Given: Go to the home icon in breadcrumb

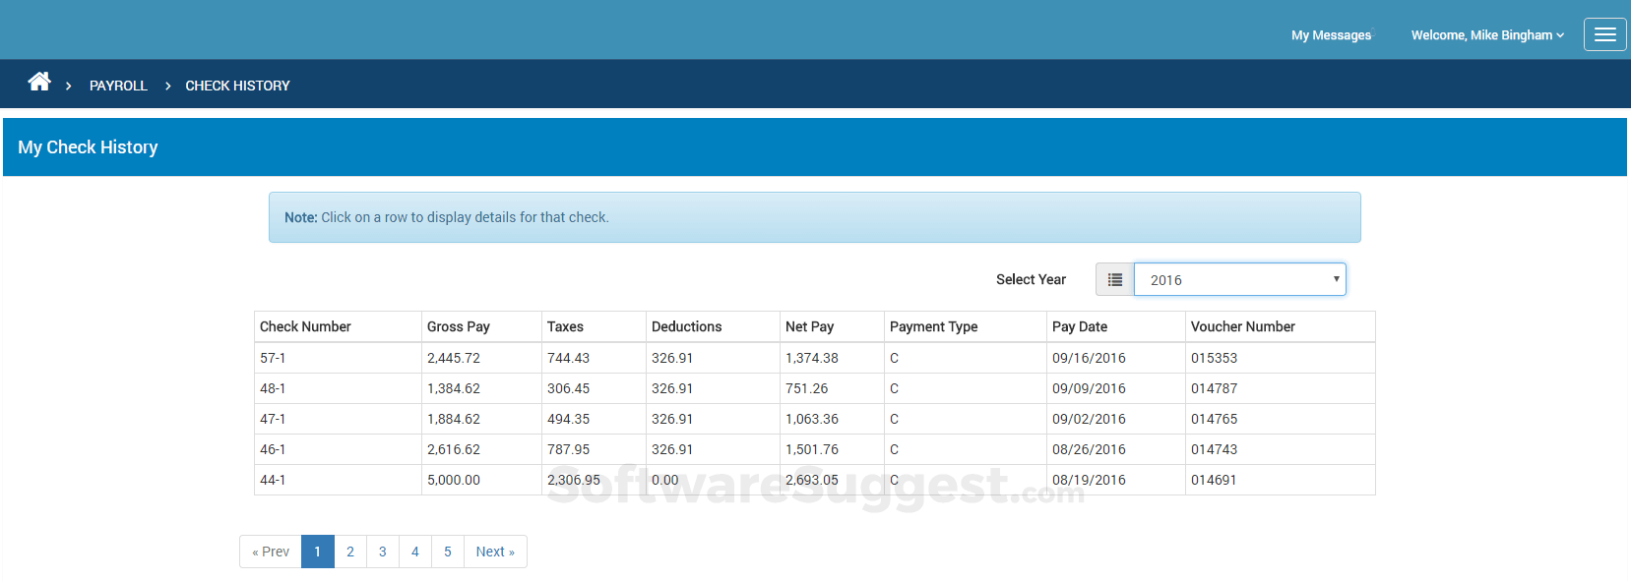Looking at the screenshot, I should tap(39, 83).
